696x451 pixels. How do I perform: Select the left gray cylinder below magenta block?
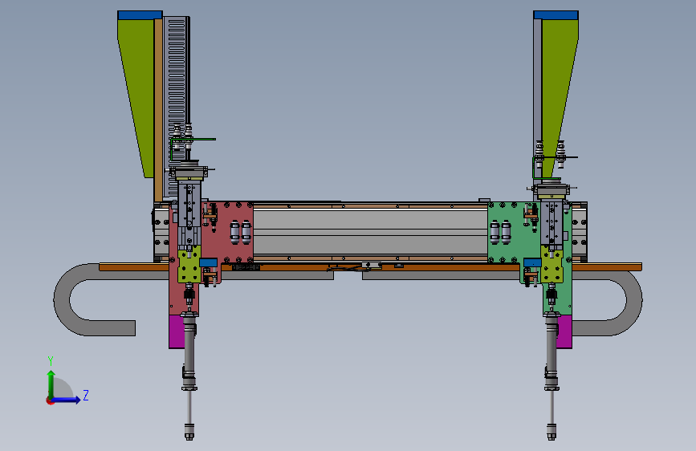[189, 351]
